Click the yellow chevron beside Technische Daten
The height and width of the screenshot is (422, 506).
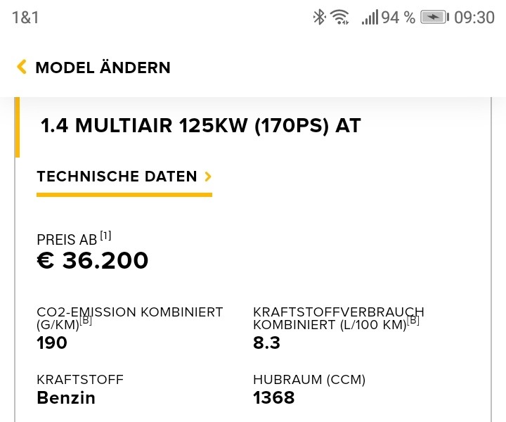point(208,177)
